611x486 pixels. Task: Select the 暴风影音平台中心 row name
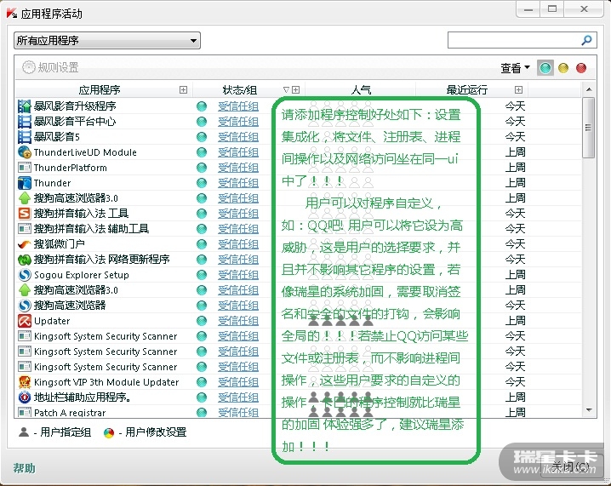click(x=74, y=122)
